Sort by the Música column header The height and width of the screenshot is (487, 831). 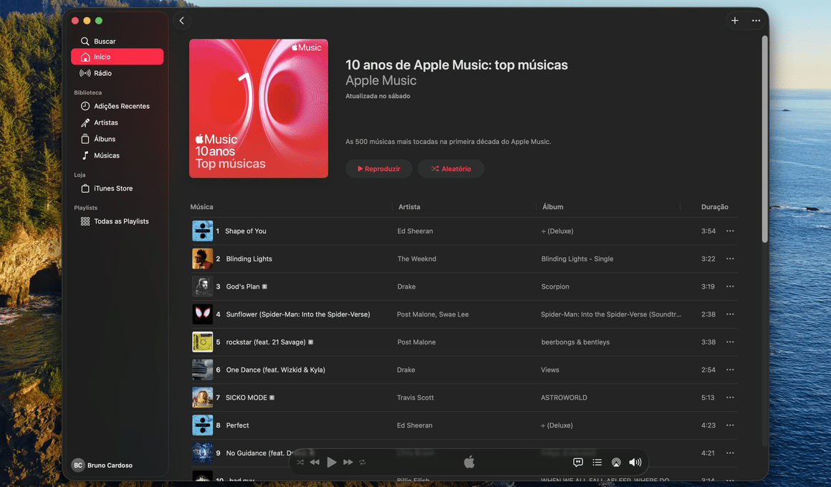pos(202,207)
